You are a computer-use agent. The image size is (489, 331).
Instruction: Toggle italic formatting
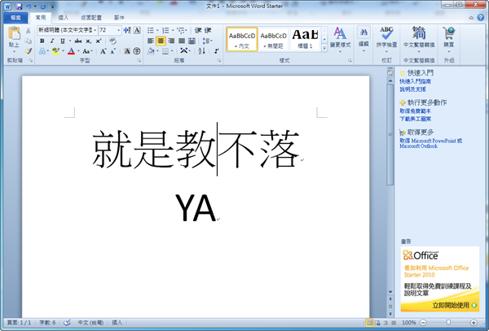51,41
